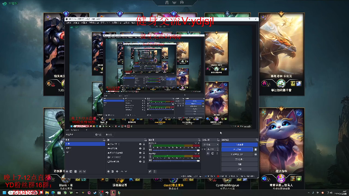Open audio mixer menu dots in footer
Image resolution: width=349 pixels, height=196 pixels.
[x=155, y=172]
